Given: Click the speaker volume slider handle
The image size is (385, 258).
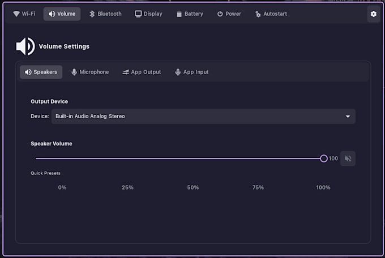Looking at the screenshot, I should click(x=324, y=158).
